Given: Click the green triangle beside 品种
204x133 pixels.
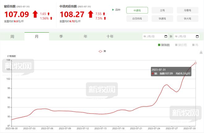Looking at the screenshot, I should click(x=113, y=10).
